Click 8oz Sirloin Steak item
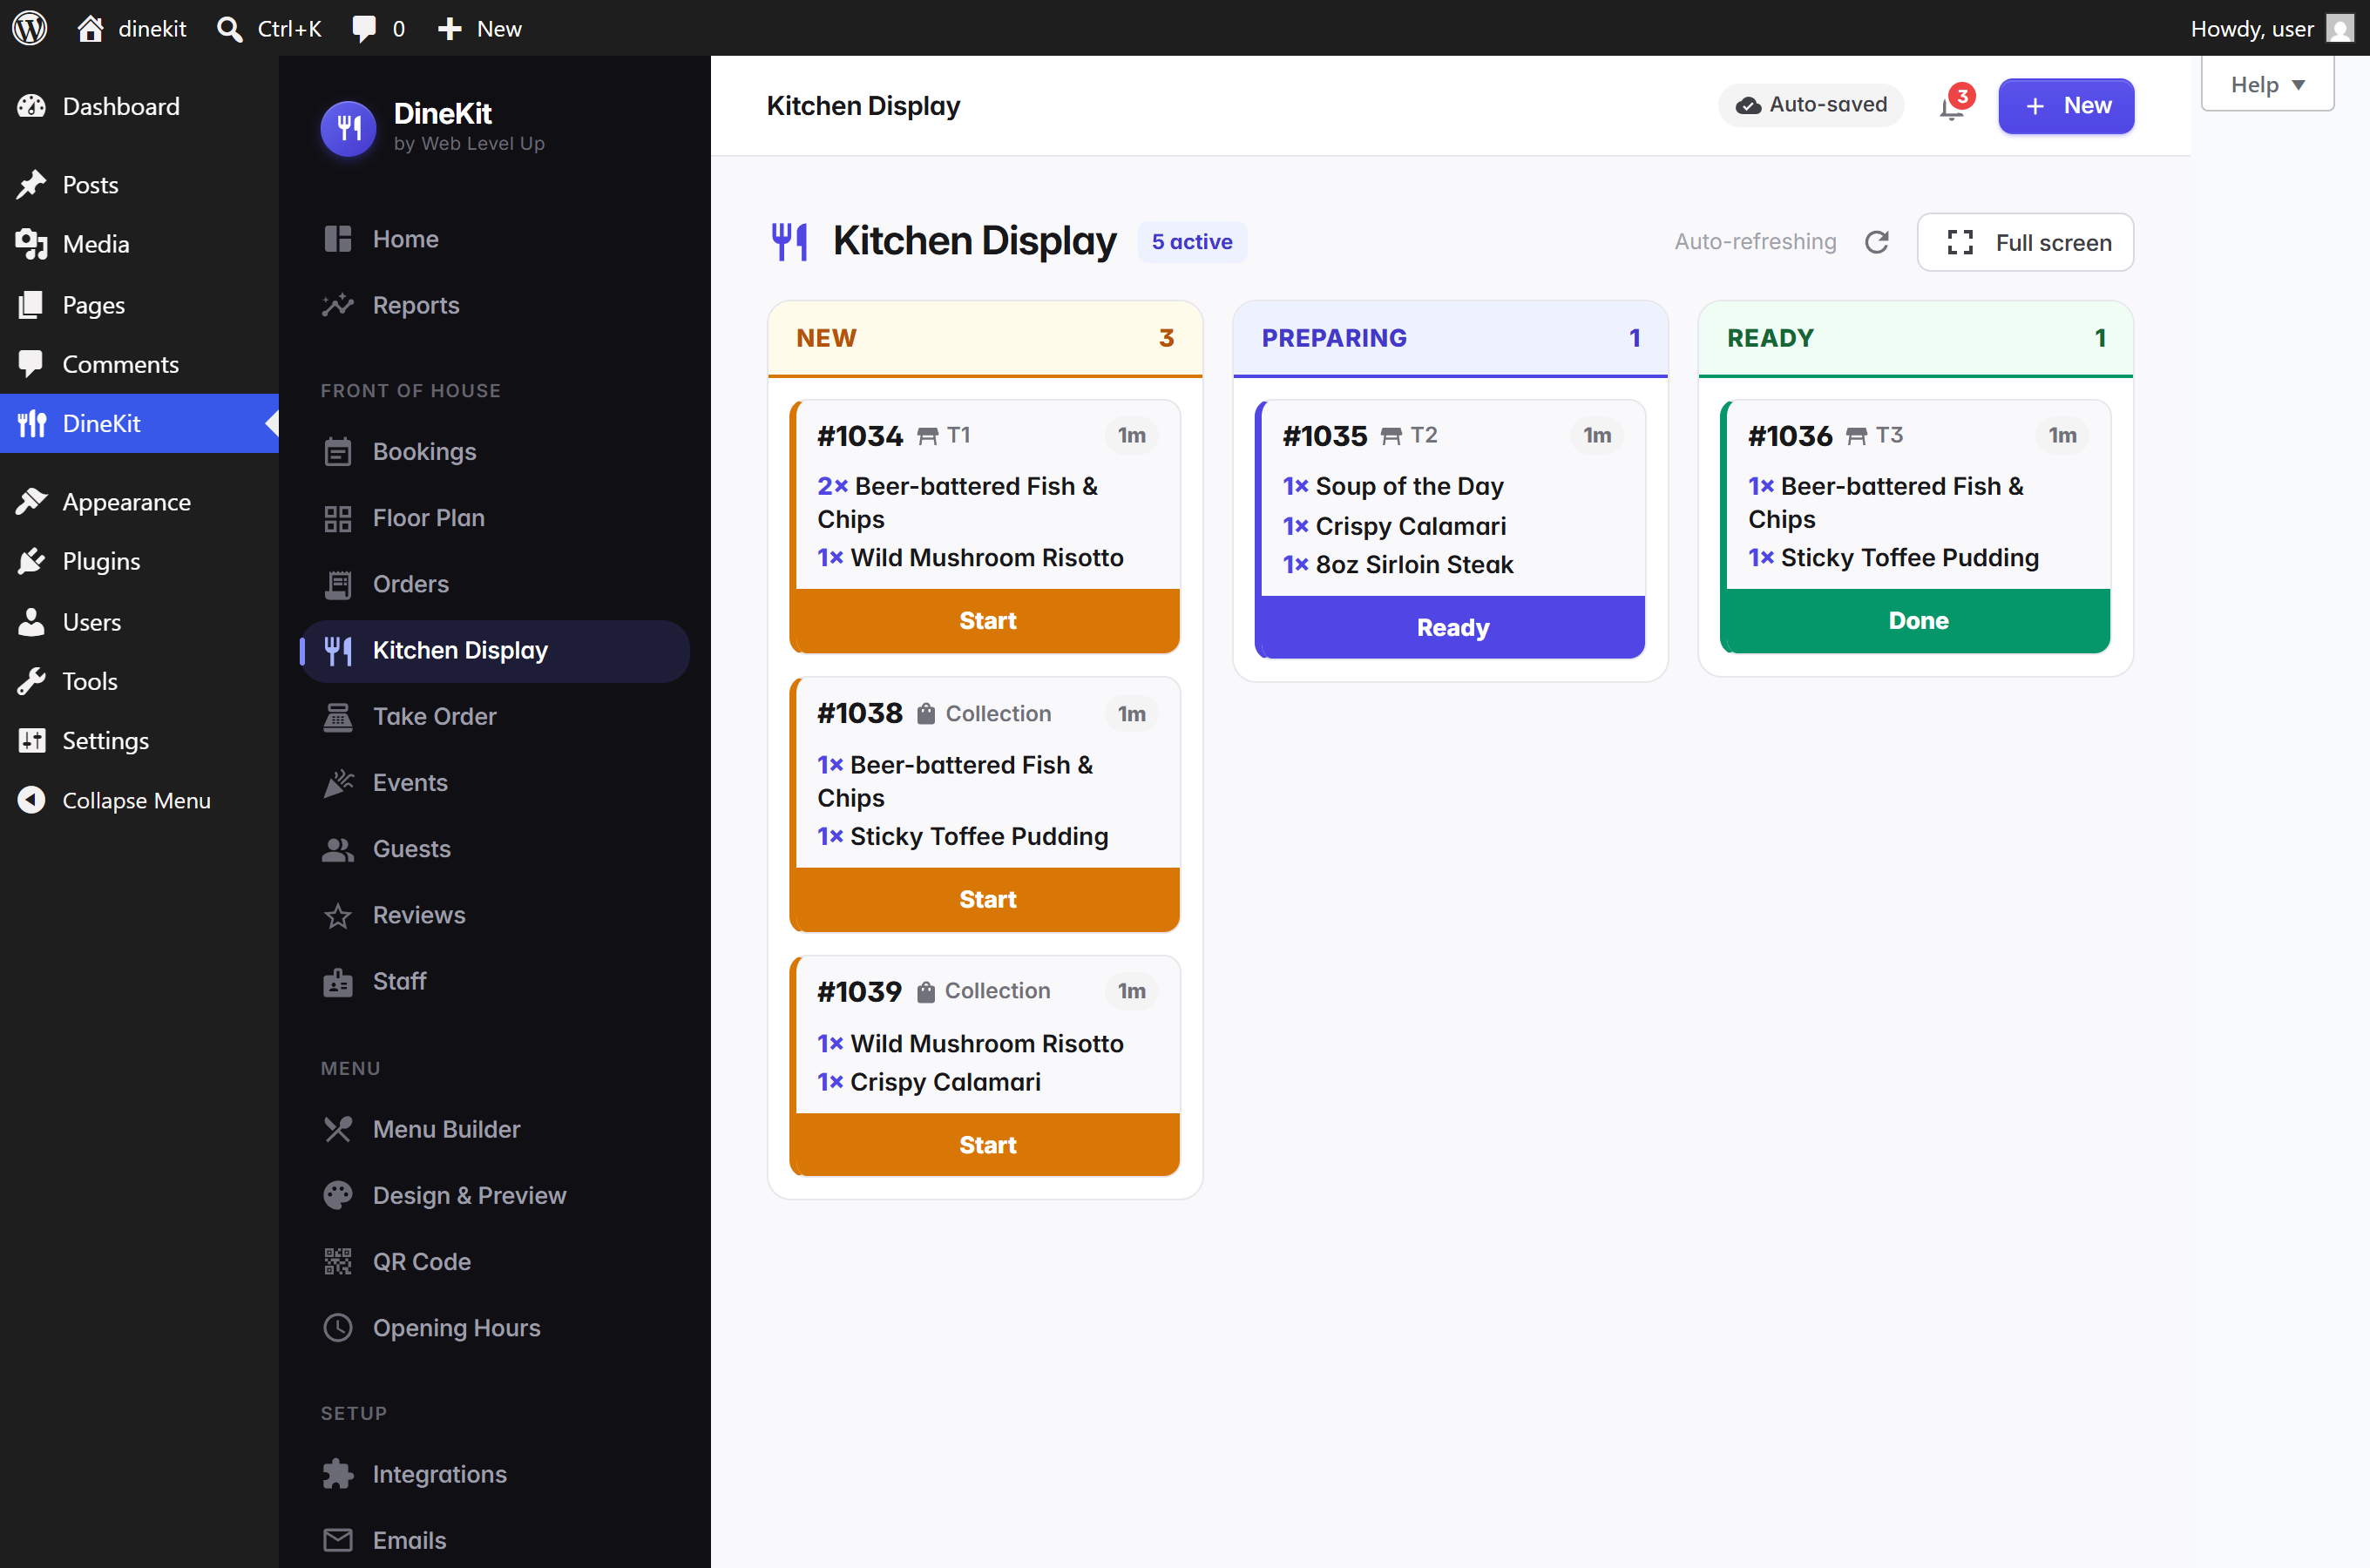2370x1568 pixels. point(1398,565)
